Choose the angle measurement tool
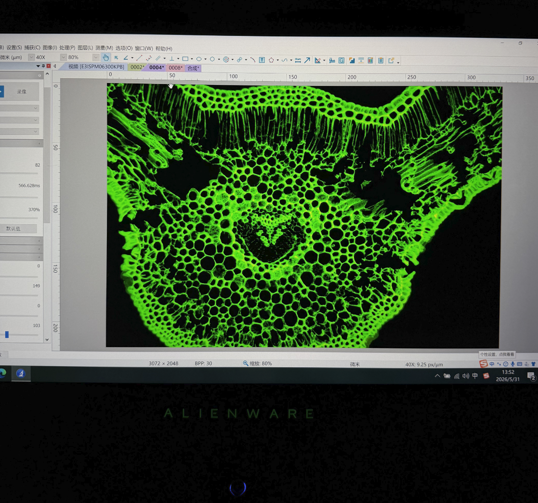This screenshot has height=503, width=538. click(126, 58)
